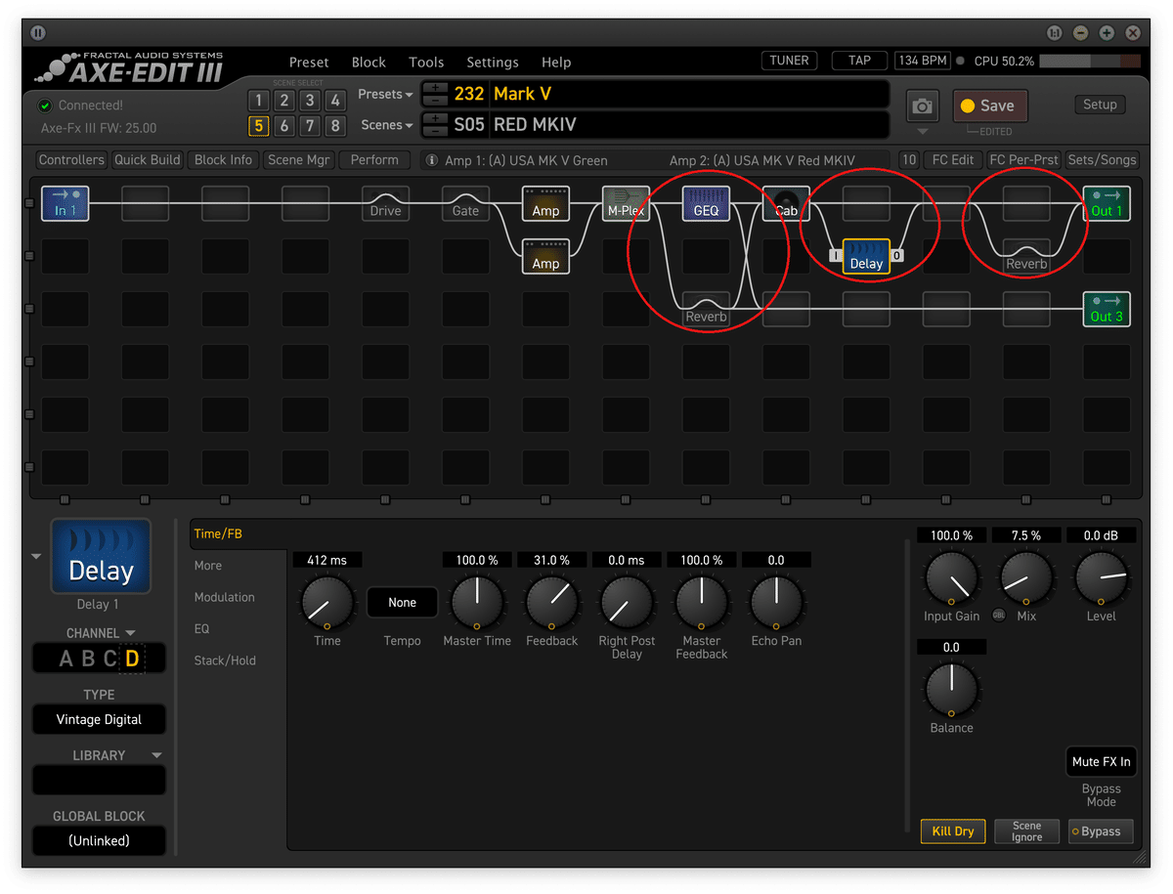
Task: Enable Scene Ignore for the Delay
Action: [x=1026, y=831]
